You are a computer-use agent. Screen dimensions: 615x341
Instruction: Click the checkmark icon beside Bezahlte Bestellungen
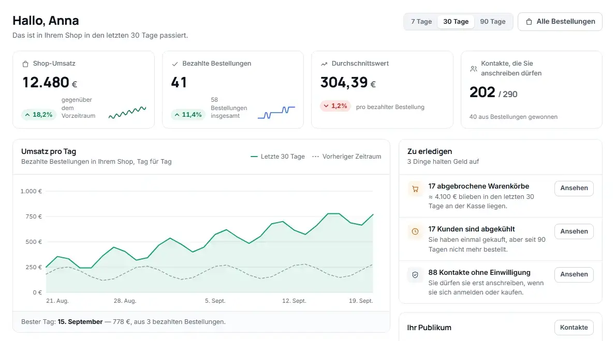(x=175, y=64)
